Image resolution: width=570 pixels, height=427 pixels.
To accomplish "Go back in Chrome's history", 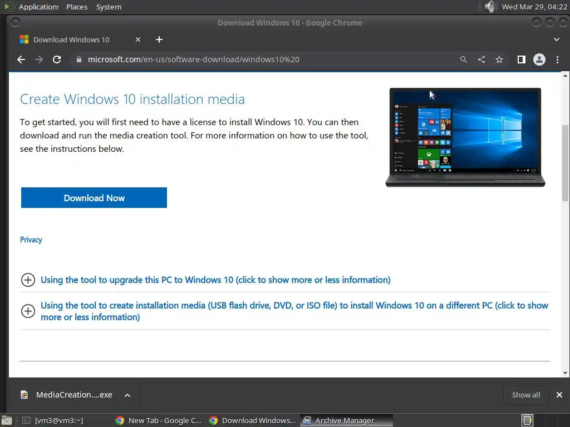I will coord(21,59).
